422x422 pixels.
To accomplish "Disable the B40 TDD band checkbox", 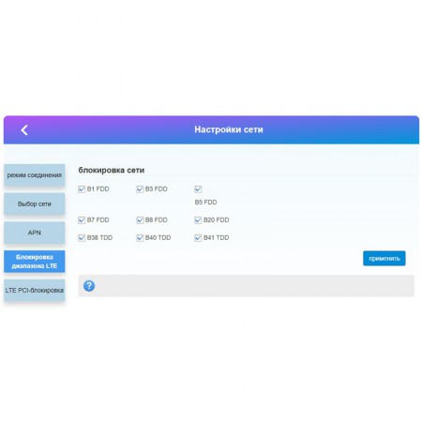I will (x=140, y=238).
